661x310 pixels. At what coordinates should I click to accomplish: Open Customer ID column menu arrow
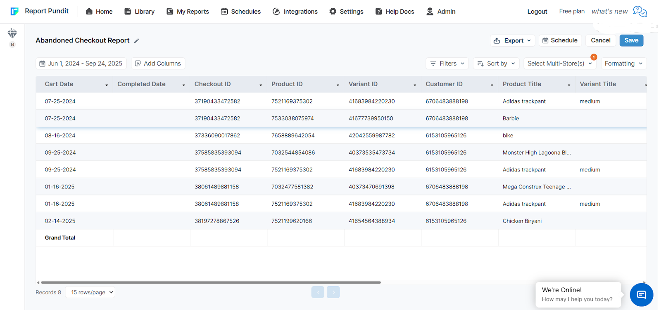492,85
